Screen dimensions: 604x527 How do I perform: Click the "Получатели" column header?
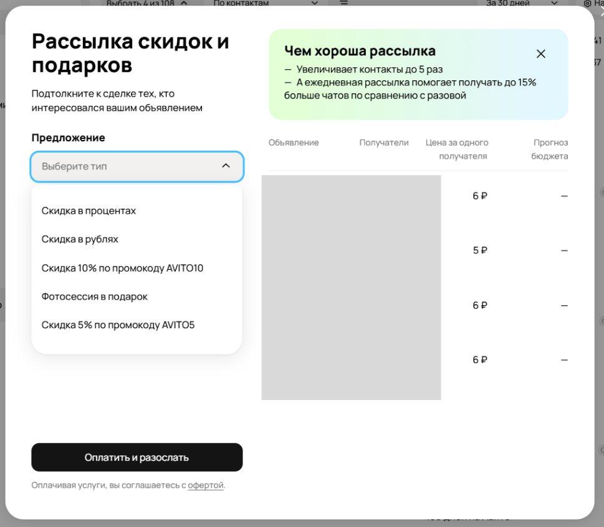pyautogui.click(x=384, y=143)
